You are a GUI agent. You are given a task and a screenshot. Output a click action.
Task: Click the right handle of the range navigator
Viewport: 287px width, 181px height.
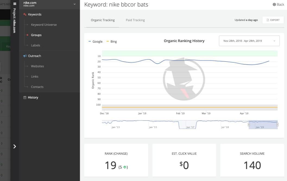[277, 125]
